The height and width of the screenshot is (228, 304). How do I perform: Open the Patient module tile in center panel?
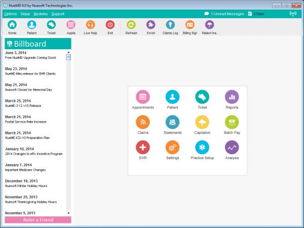coord(173,97)
